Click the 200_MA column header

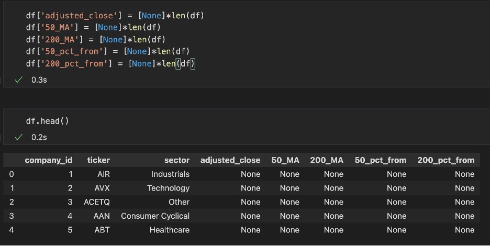(x=327, y=160)
